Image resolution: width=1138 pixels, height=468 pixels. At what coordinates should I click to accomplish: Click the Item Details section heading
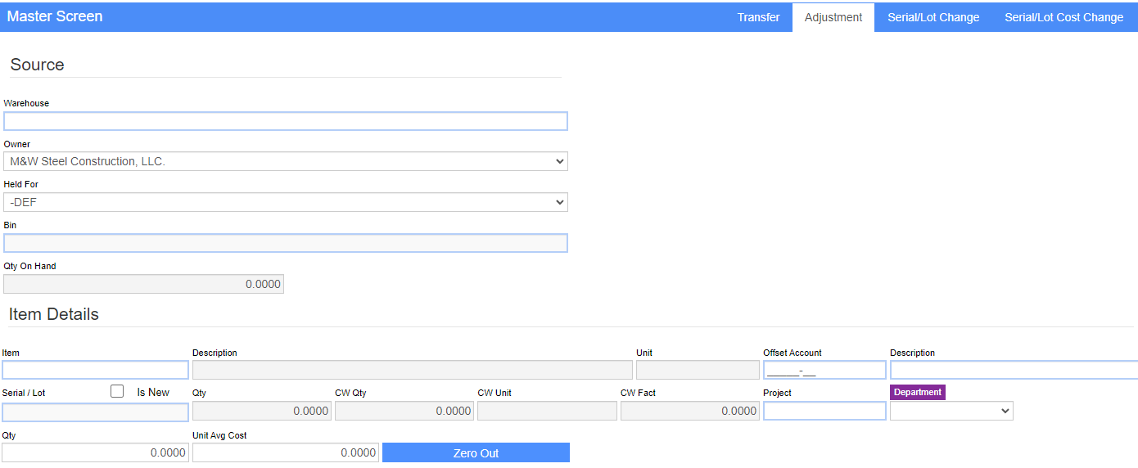[x=54, y=314]
